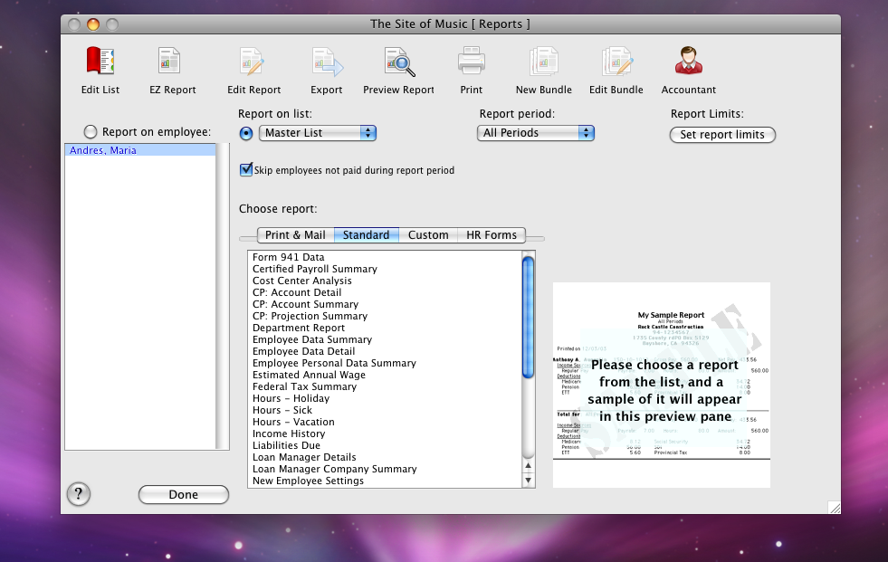Click the report list scroll-down arrow

click(x=529, y=481)
